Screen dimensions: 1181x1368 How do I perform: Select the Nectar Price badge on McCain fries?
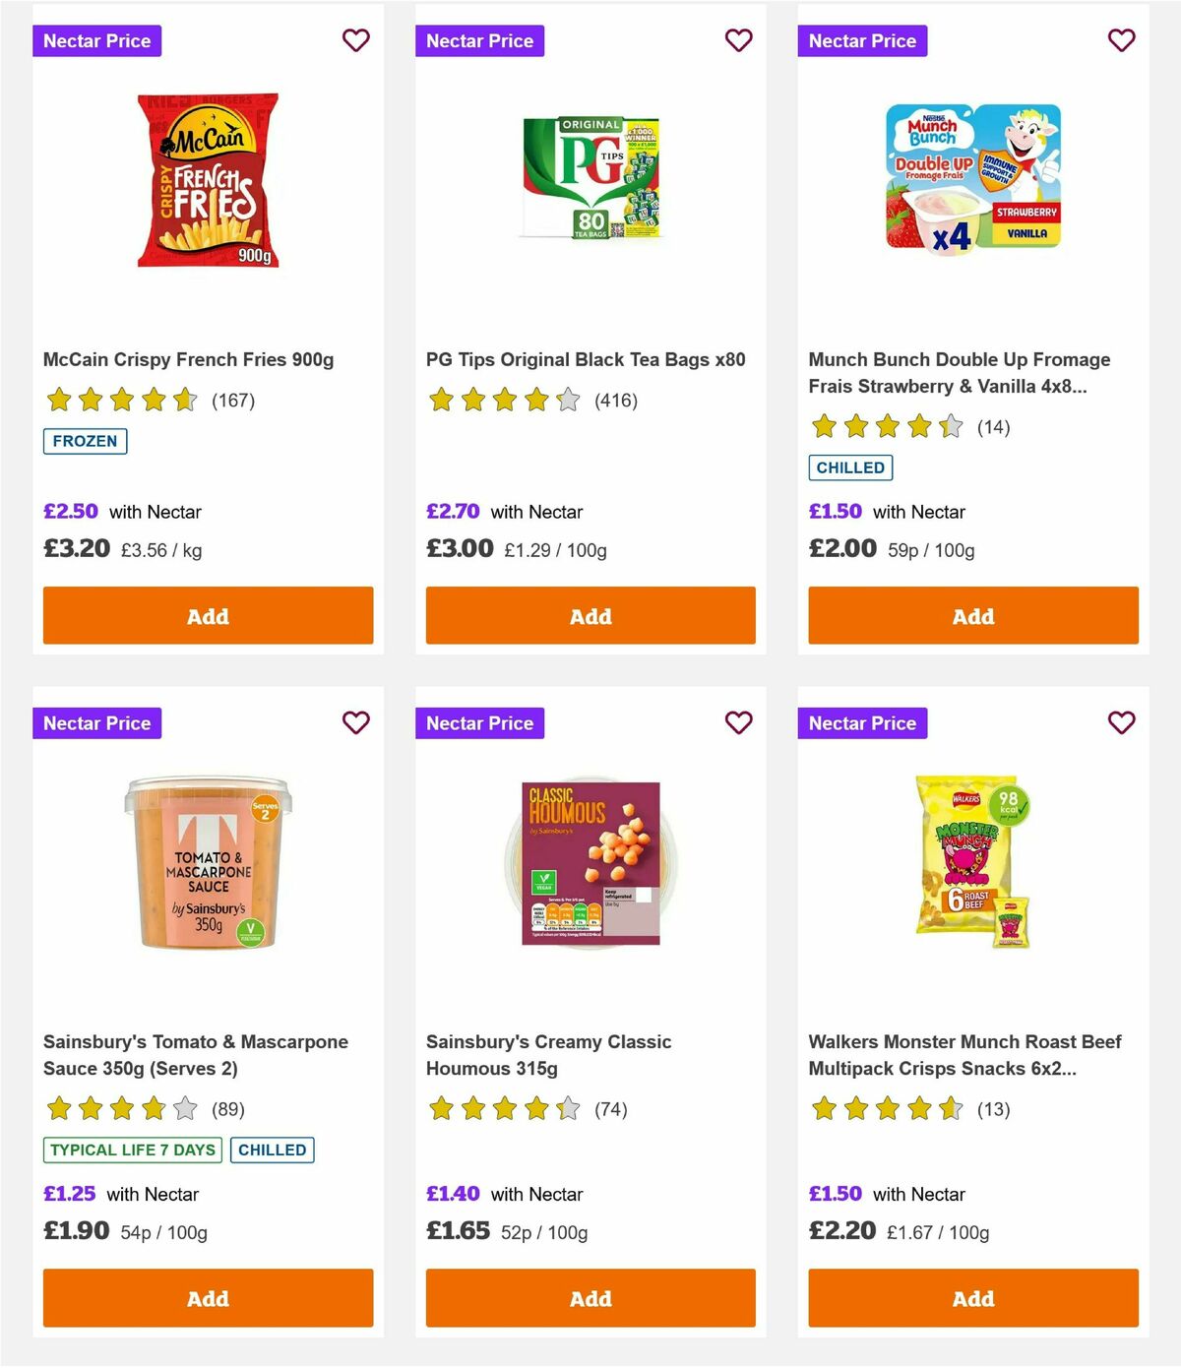(x=96, y=40)
